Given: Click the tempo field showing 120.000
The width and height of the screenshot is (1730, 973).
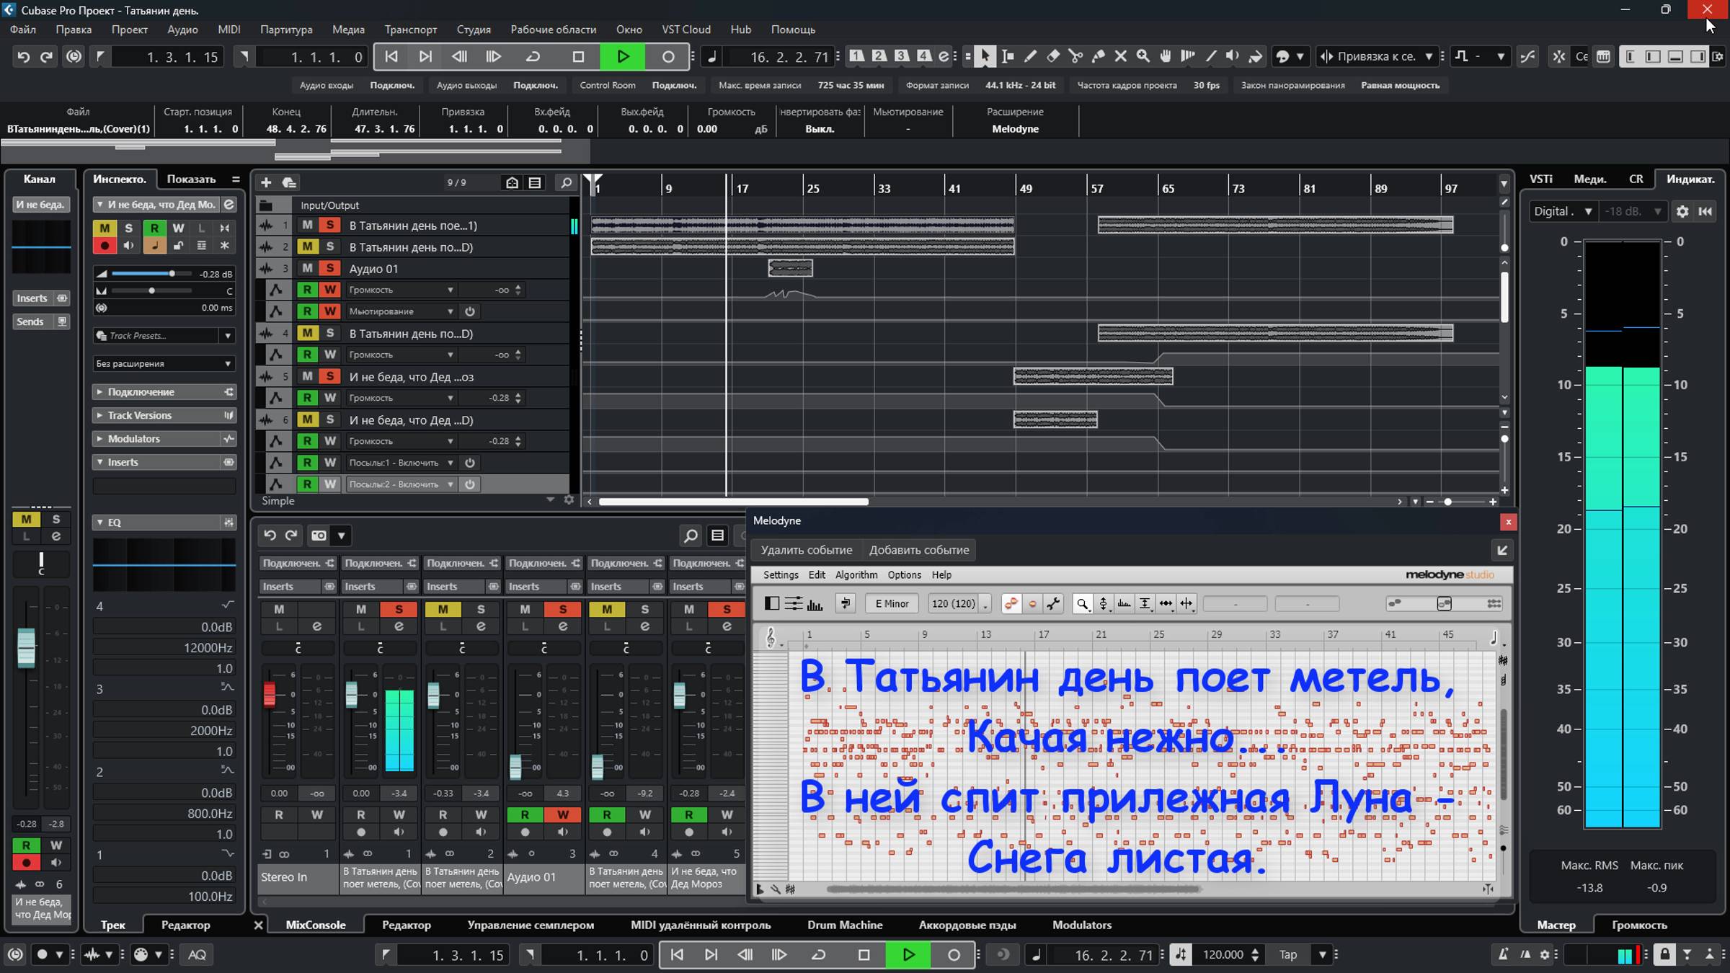Looking at the screenshot, I should click(1223, 954).
